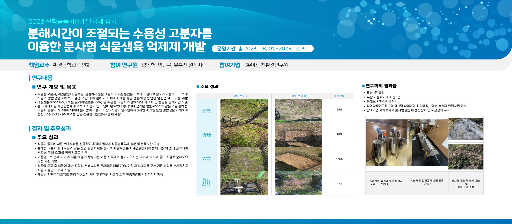Open the 시험포장1 before-spraying photo

point(244,111)
